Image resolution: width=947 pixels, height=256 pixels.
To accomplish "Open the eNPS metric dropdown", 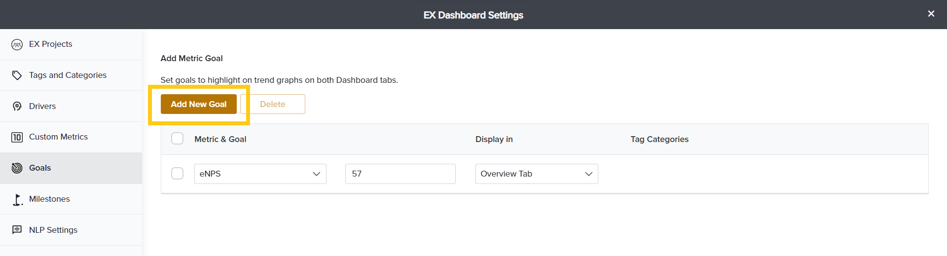I will coord(260,174).
